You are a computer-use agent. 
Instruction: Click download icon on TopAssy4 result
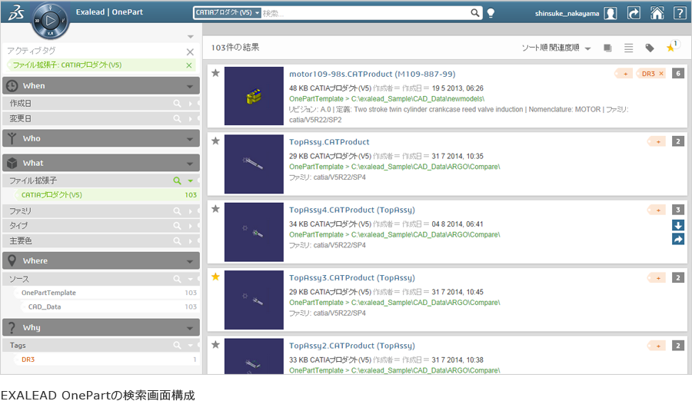coord(678,225)
